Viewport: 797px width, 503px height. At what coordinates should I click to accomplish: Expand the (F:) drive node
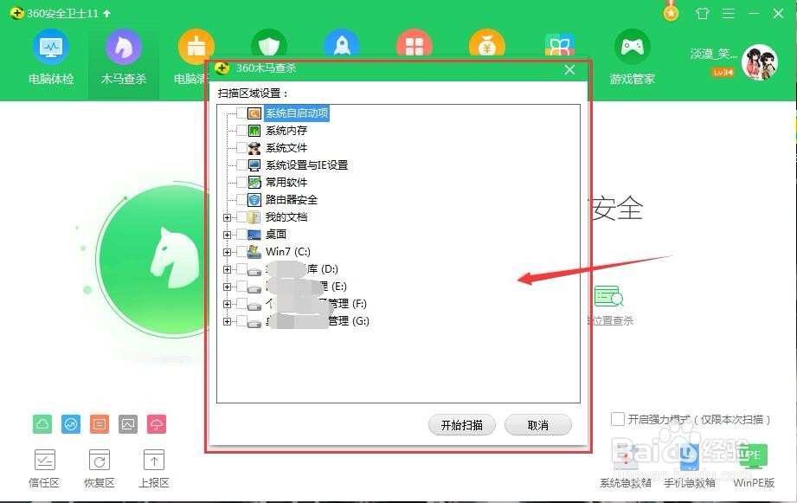tap(228, 304)
